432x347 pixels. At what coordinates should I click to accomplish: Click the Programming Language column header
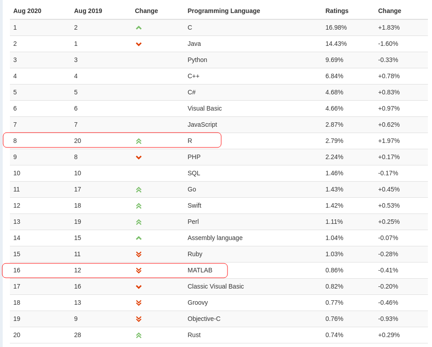tap(224, 11)
